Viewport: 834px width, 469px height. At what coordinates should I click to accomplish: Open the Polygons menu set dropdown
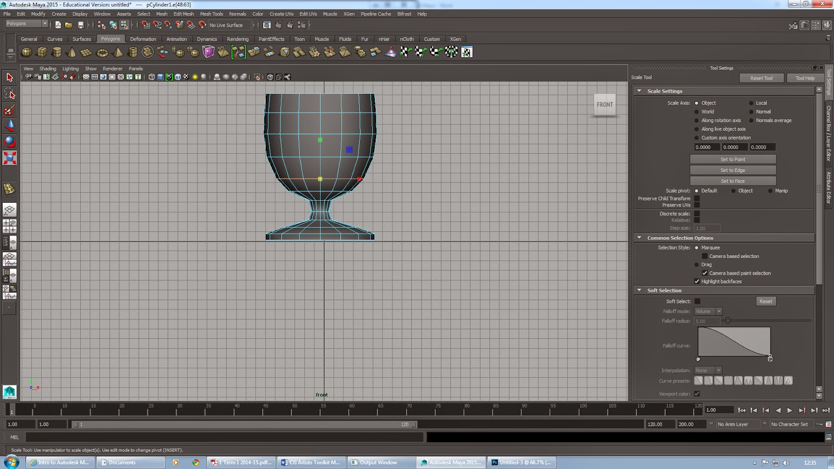26,24
